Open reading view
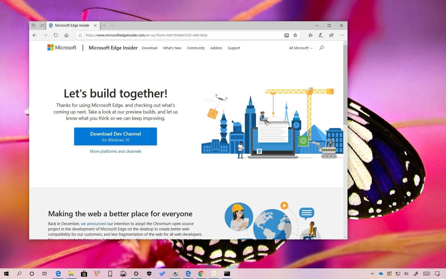The width and height of the screenshot is (446, 279). click(x=286, y=35)
